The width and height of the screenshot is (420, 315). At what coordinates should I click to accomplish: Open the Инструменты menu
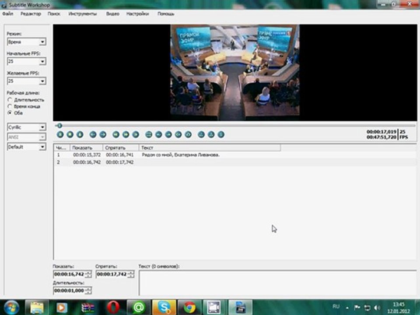point(83,14)
